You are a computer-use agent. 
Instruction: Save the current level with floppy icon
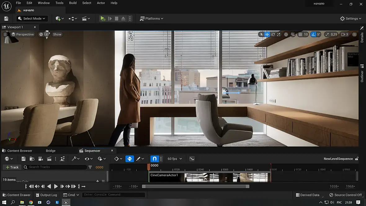click(x=6, y=19)
